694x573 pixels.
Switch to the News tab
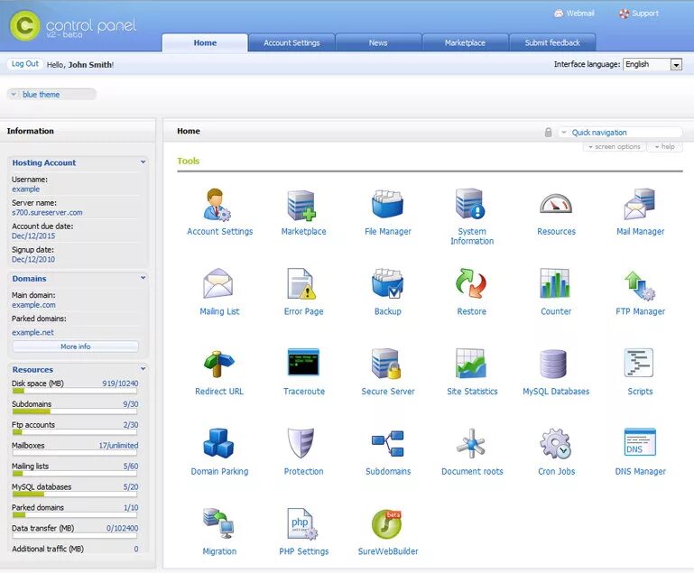click(x=378, y=43)
